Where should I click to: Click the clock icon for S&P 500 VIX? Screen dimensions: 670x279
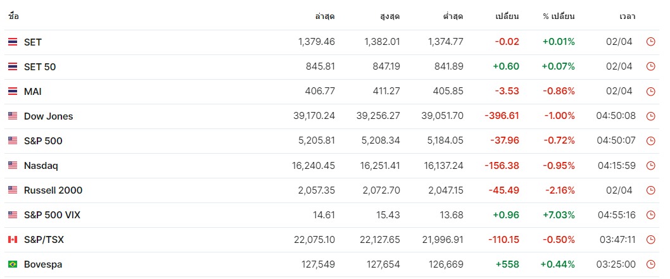(x=651, y=215)
